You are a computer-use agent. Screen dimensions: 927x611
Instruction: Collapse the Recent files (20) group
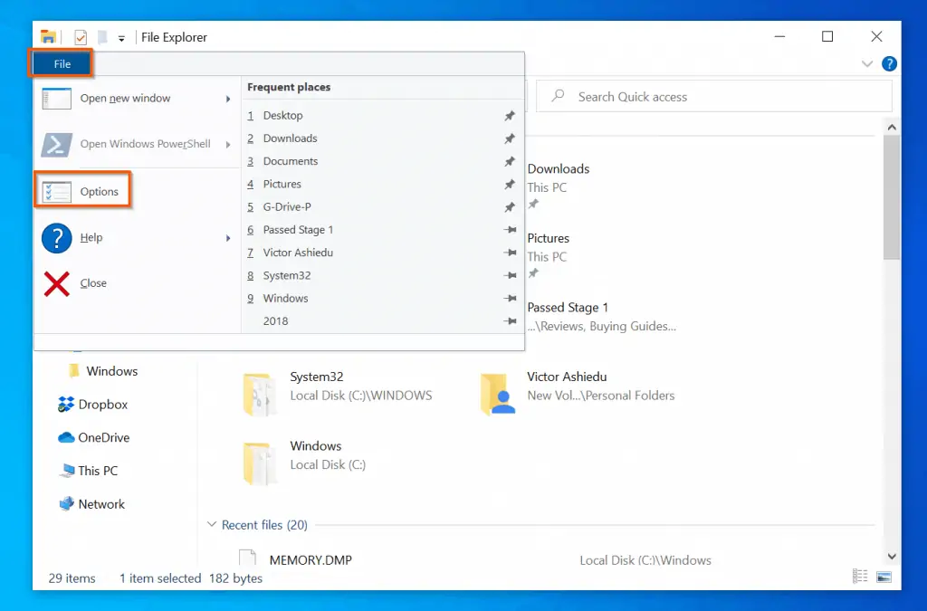[x=212, y=525]
